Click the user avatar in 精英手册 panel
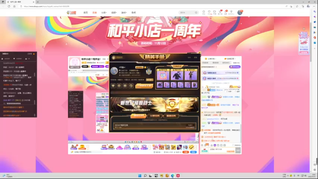This screenshot has height=179, width=318. click(x=114, y=71)
